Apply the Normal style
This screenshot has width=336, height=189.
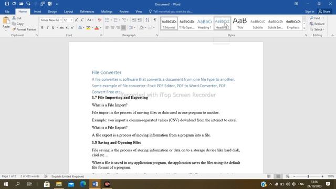[x=169, y=24]
